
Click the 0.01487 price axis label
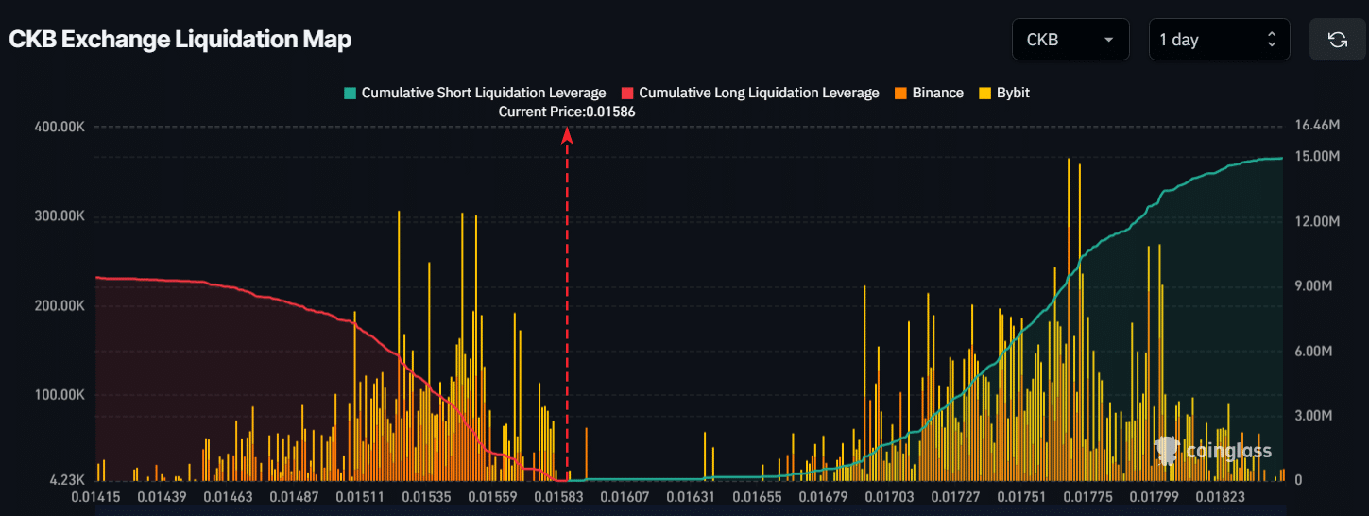(x=293, y=496)
